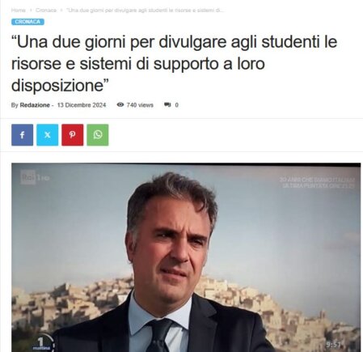Click the 9:57 timestamp on the image
The width and height of the screenshot is (363, 352).
[x=333, y=345]
